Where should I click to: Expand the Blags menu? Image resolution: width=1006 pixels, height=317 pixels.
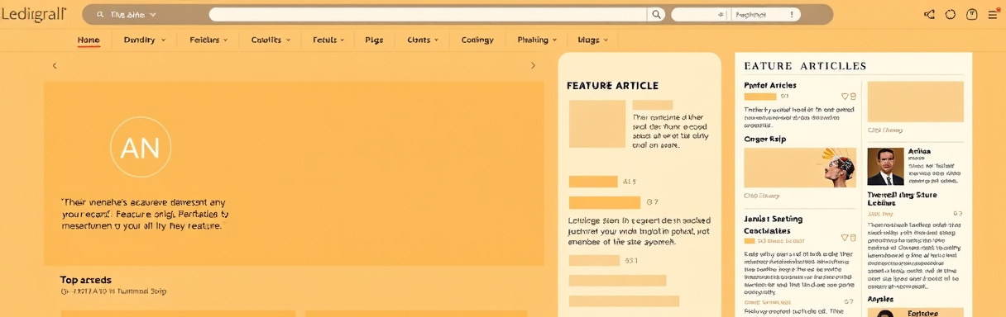point(593,40)
